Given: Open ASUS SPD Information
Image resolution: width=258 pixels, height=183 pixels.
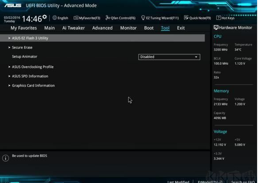Looking at the screenshot, I should coord(30,76).
